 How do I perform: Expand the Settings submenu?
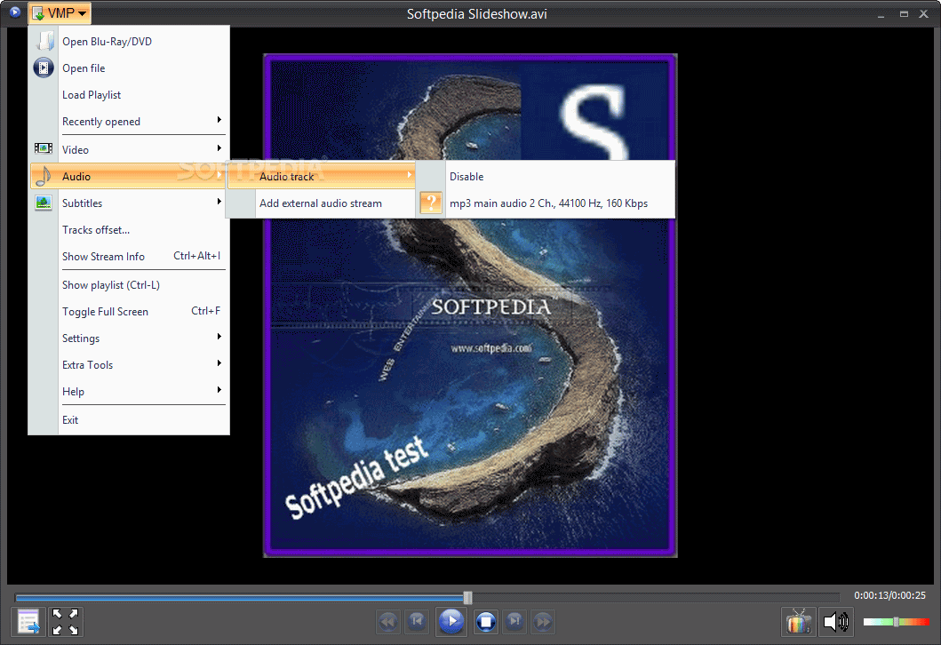[x=129, y=338]
